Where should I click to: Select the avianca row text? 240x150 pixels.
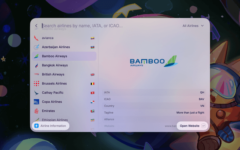(48, 38)
